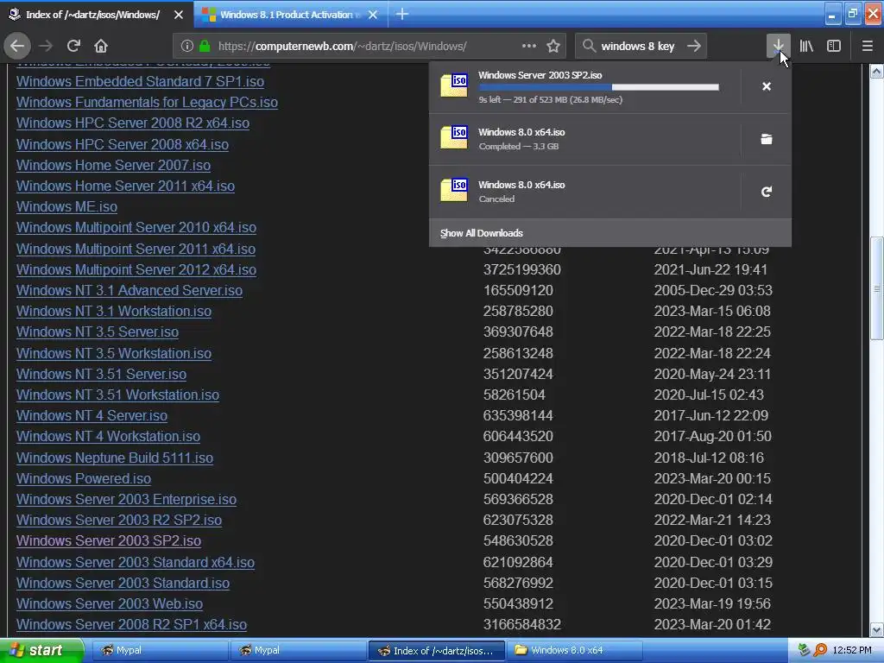Click the ISO icon of Windows Server 2003 SP2.iso

click(x=454, y=85)
